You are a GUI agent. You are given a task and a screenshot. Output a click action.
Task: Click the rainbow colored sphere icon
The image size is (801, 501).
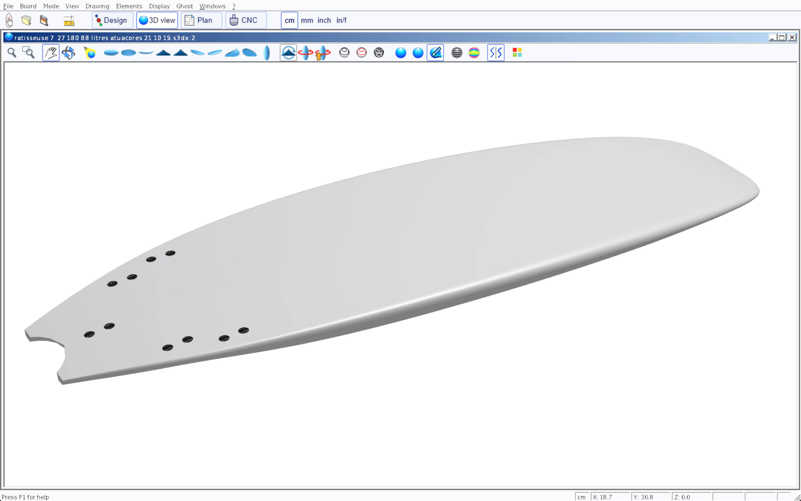coord(474,53)
